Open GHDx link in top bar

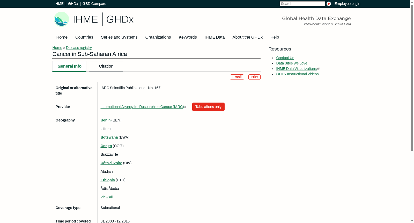pos(73,4)
